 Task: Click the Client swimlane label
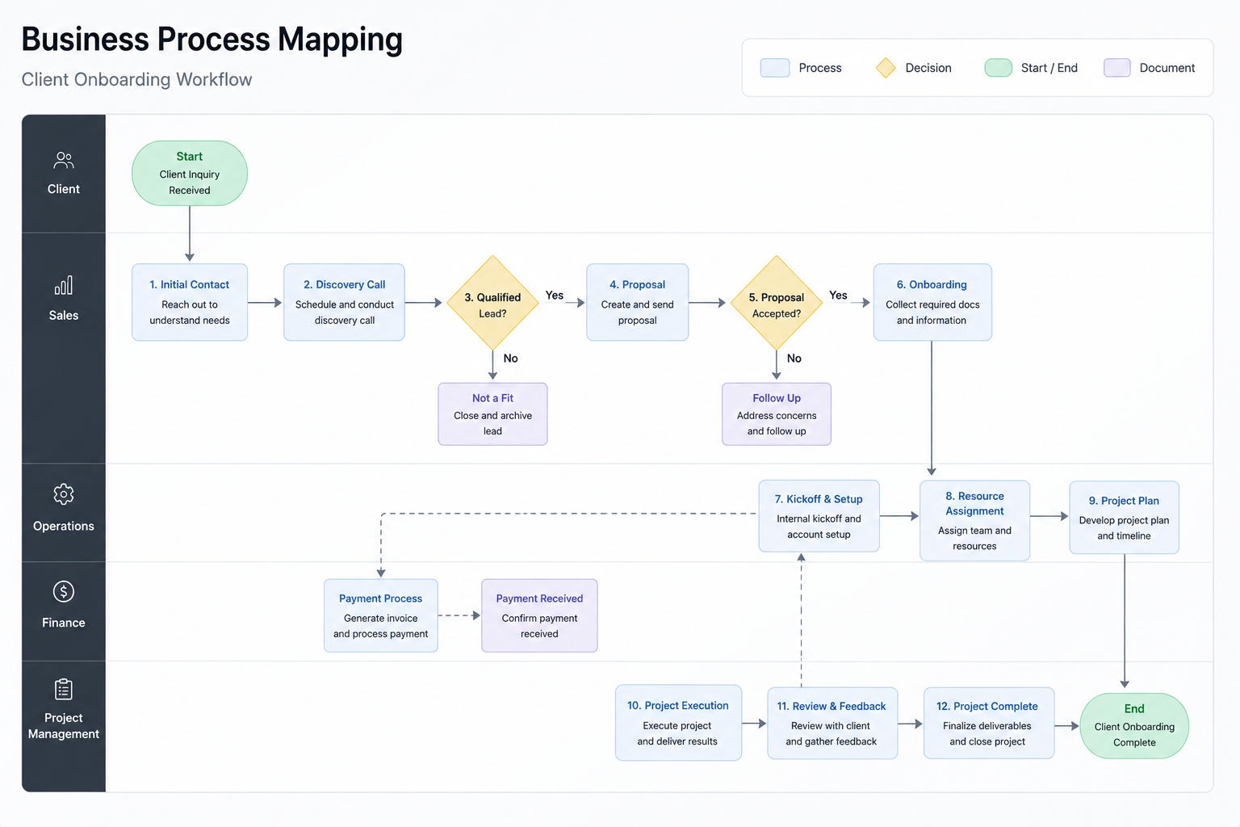(64, 189)
